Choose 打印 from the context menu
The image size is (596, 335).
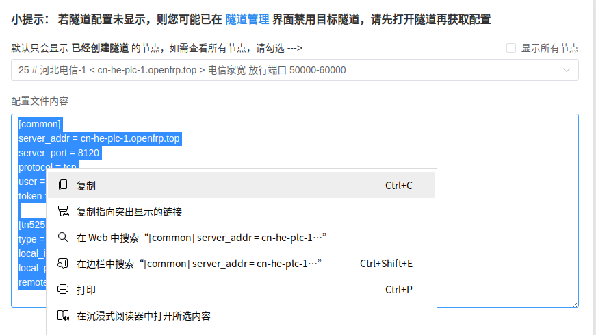pyautogui.click(x=86, y=290)
